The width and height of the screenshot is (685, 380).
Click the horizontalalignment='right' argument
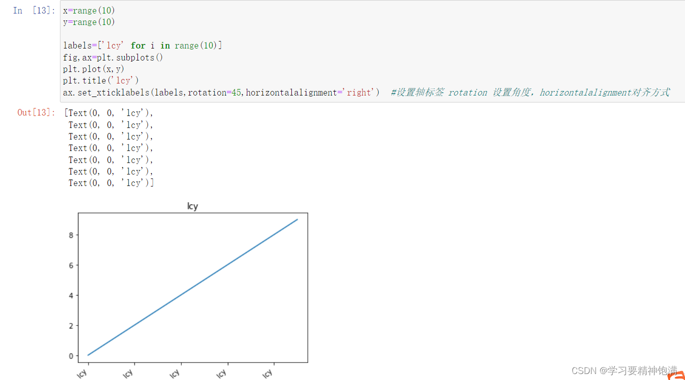(x=310, y=92)
